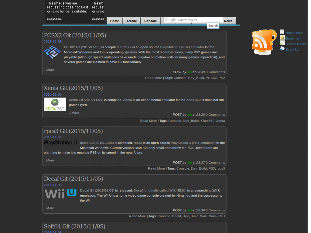
Task: Click the Bookmark star icon
Action: [x=282, y=37]
